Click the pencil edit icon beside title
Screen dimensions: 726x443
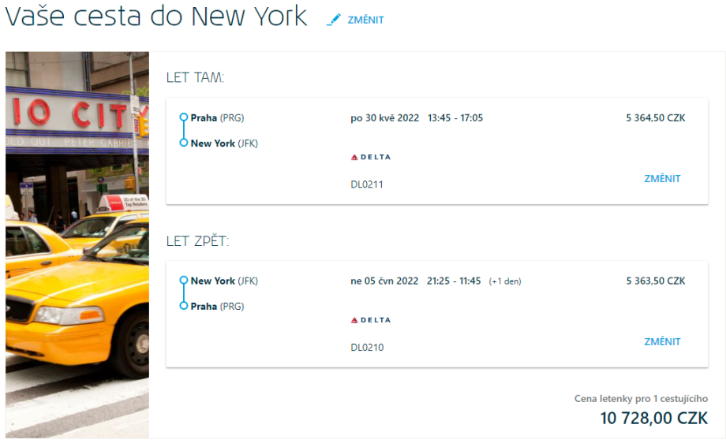(x=333, y=20)
